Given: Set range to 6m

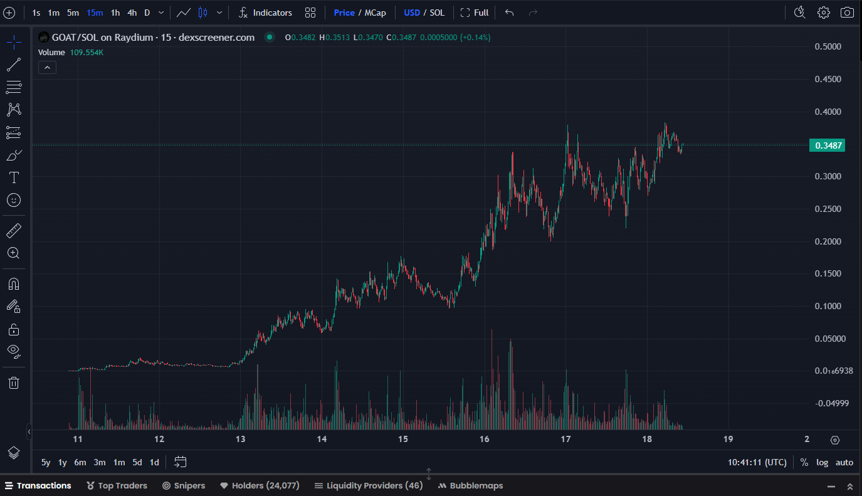Looking at the screenshot, I should pos(80,463).
